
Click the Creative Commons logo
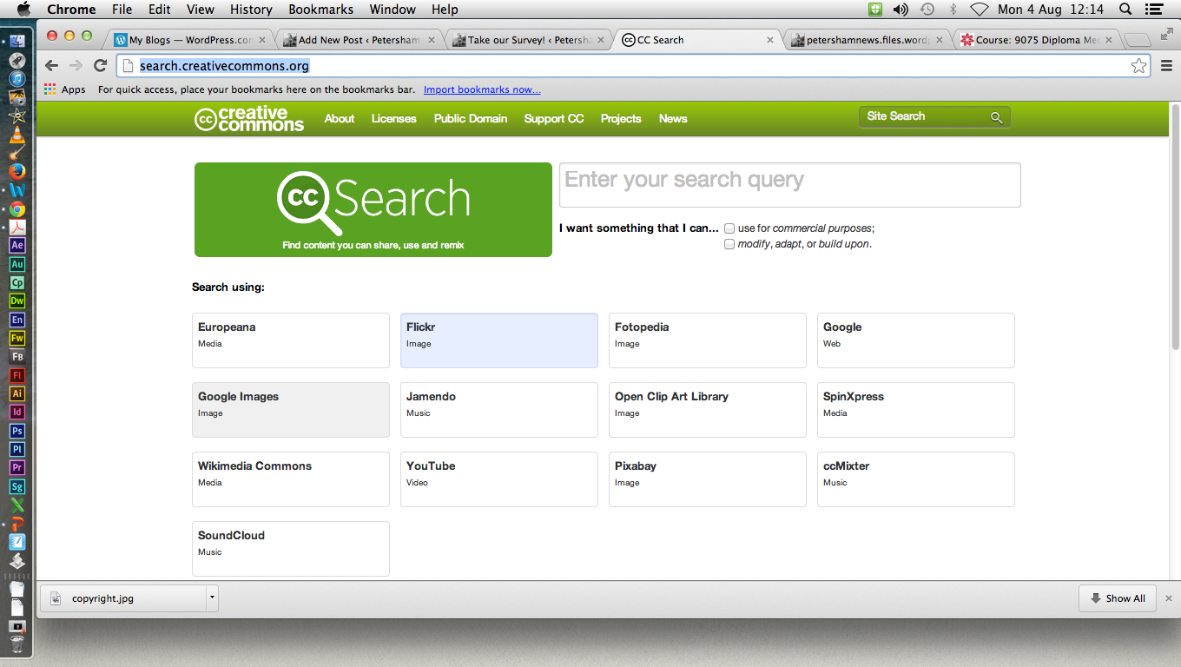coord(249,119)
